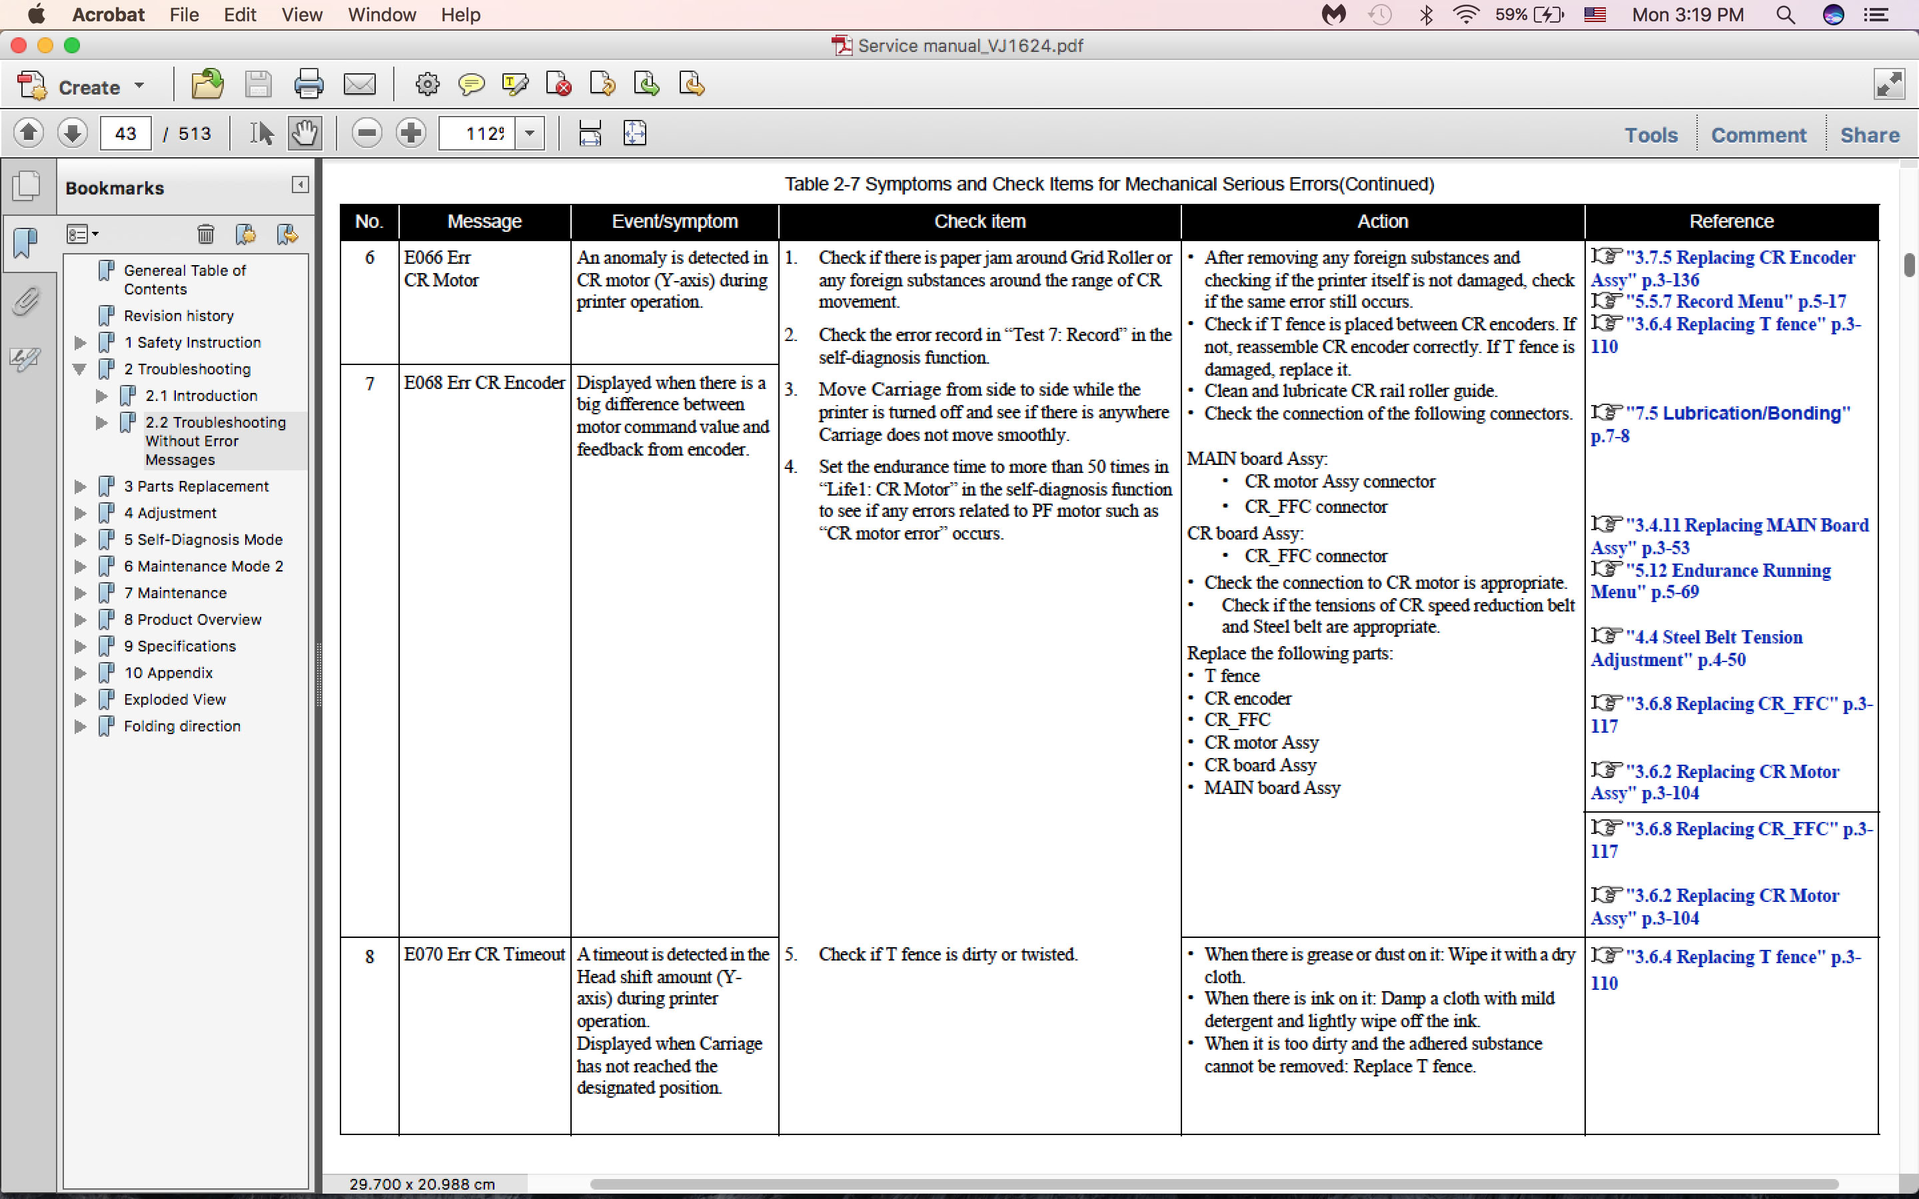The width and height of the screenshot is (1919, 1199).
Task: Click the Find Current Bookmark icon
Action: pos(287,234)
